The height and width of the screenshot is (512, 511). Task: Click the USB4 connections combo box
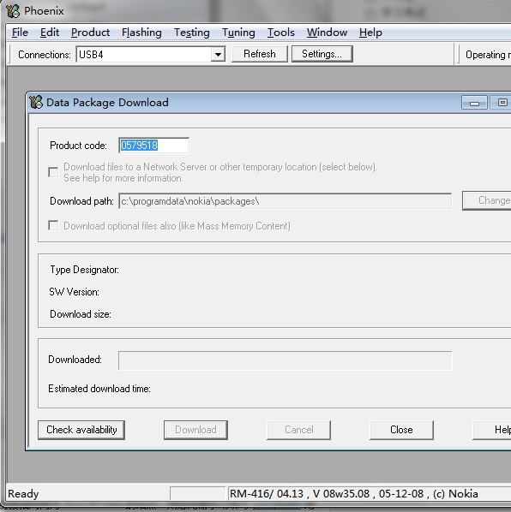tap(151, 54)
